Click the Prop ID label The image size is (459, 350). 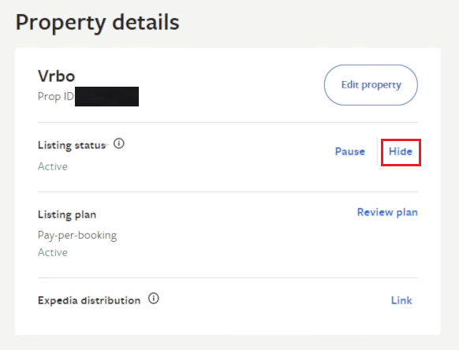pyautogui.click(x=56, y=96)
